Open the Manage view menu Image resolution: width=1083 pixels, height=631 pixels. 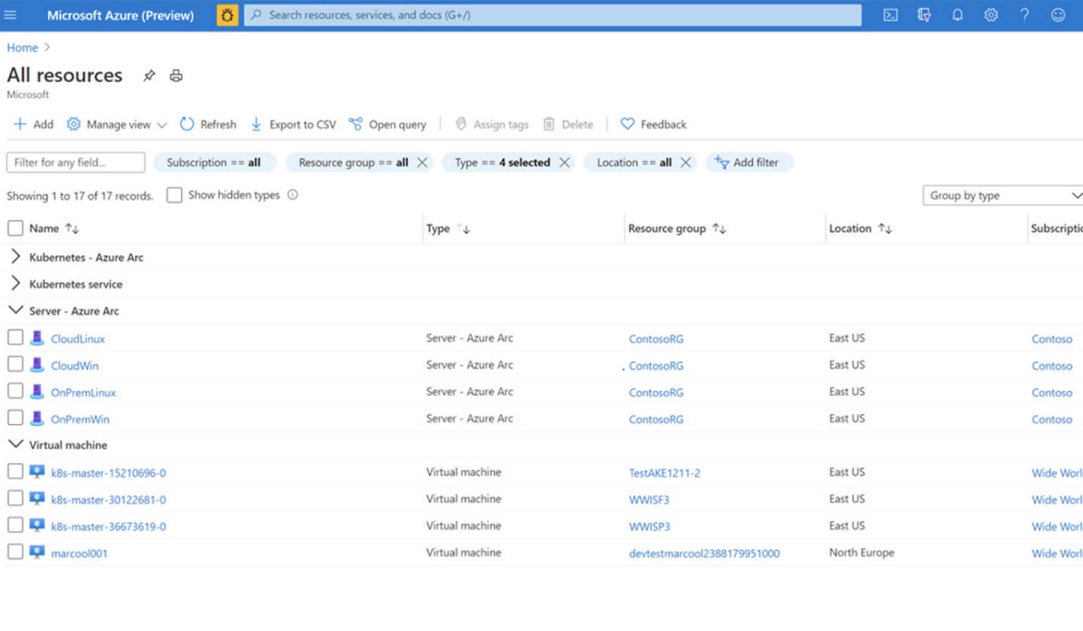tap(117, 124)
